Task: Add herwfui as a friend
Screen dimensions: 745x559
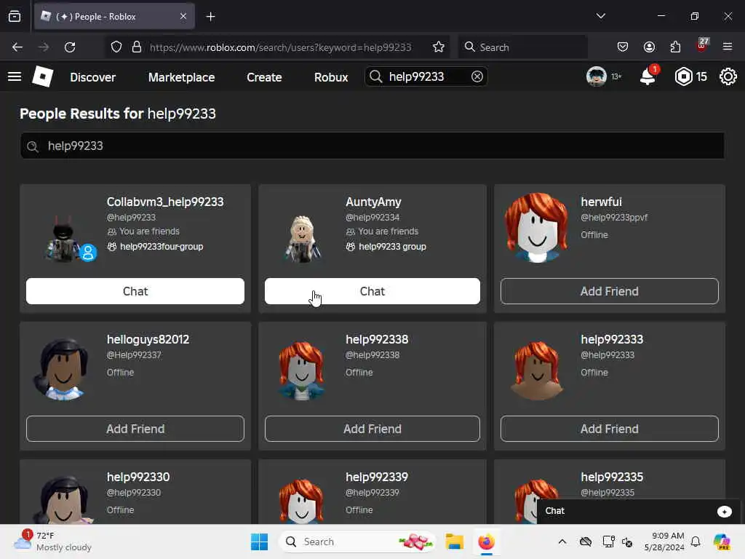Action: point(609,291)
